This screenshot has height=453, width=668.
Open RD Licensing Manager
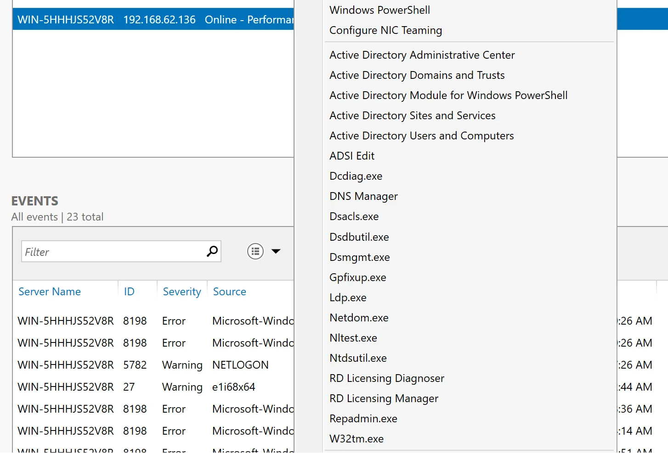(x=384, y=398)
